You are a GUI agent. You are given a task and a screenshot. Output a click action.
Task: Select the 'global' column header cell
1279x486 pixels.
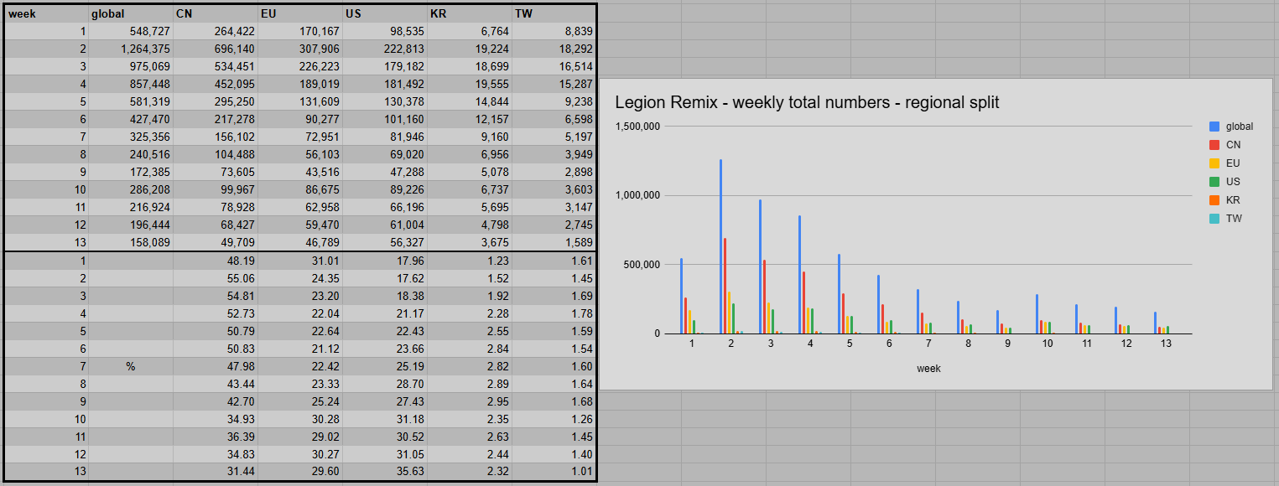[x=130, y=13]
